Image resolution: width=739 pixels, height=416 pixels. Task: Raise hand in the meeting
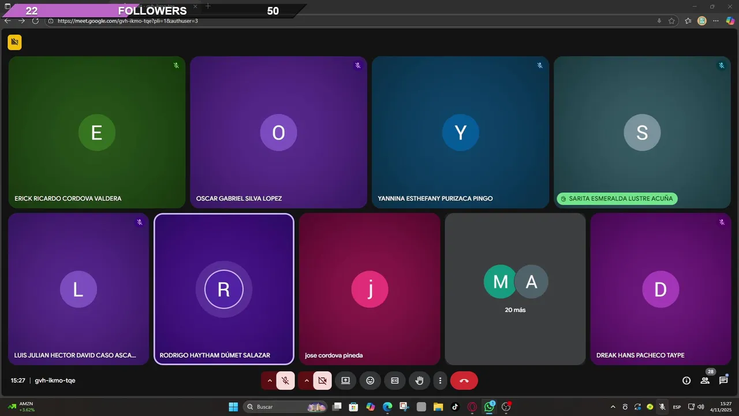pos(420,381)
